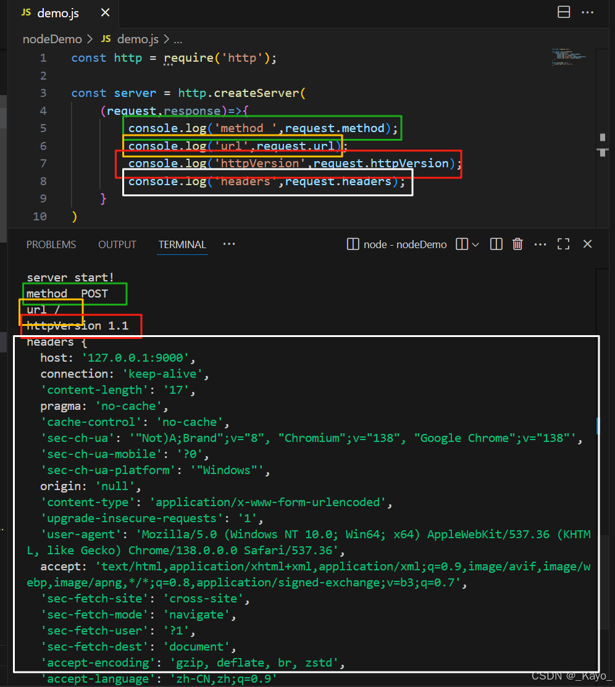This screenshot has height=687, width=615.
Task: Click 'request.headers' on line 8
Action: pos(338,181)
